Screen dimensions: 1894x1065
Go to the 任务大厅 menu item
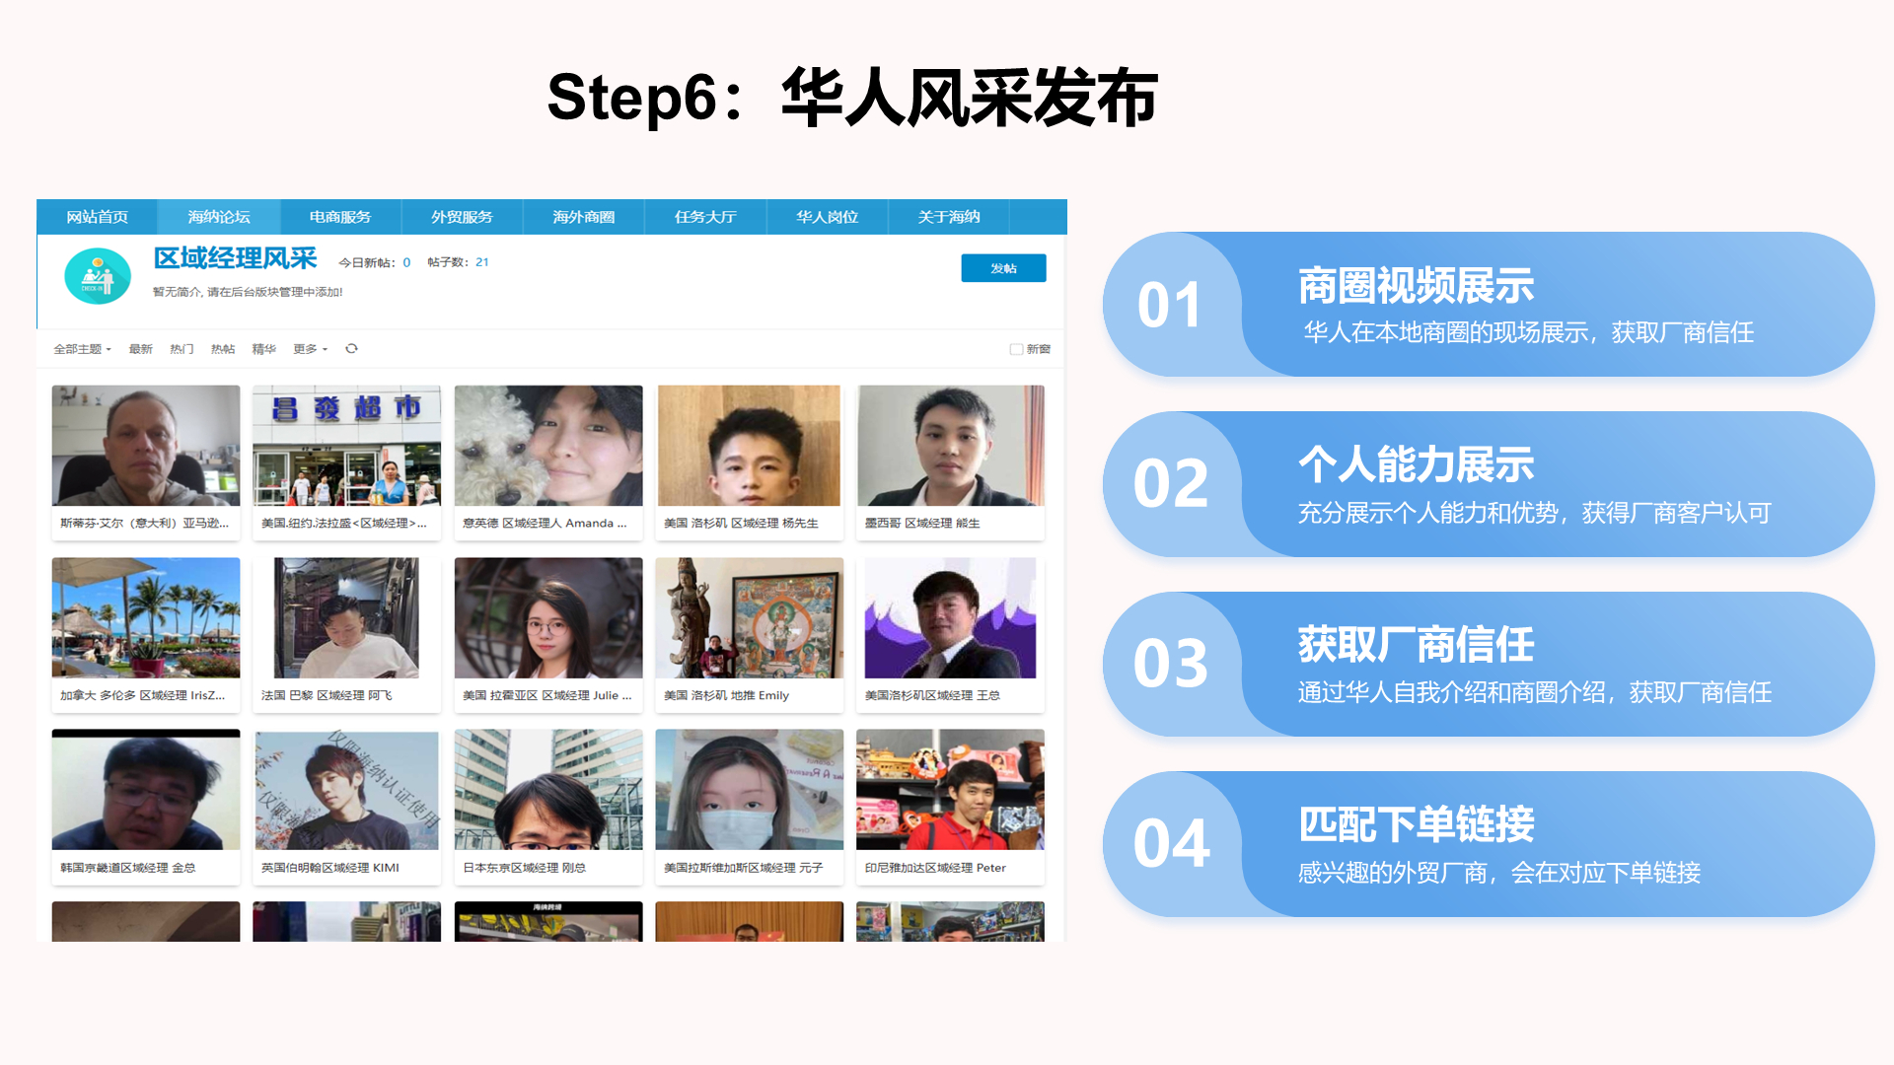tap(705, 217)
